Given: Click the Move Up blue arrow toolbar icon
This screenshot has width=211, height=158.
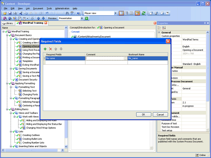Looking at the screenshot, I should (x=38, y=18).
